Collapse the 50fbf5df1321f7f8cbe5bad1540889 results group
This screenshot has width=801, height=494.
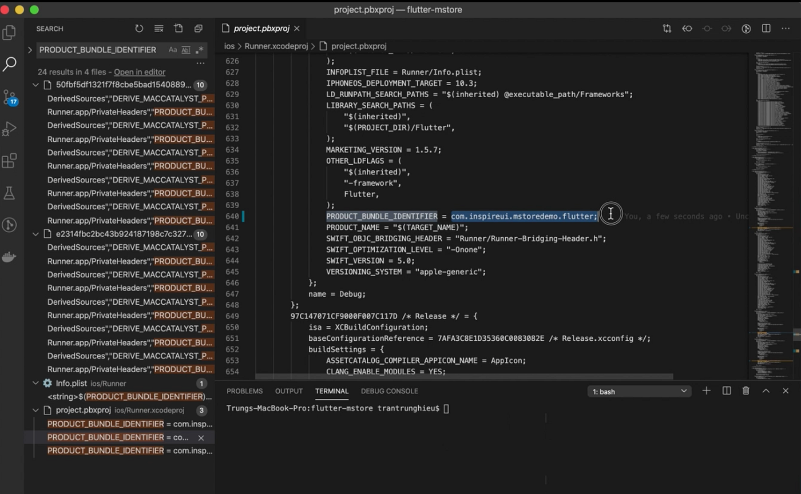35,85
